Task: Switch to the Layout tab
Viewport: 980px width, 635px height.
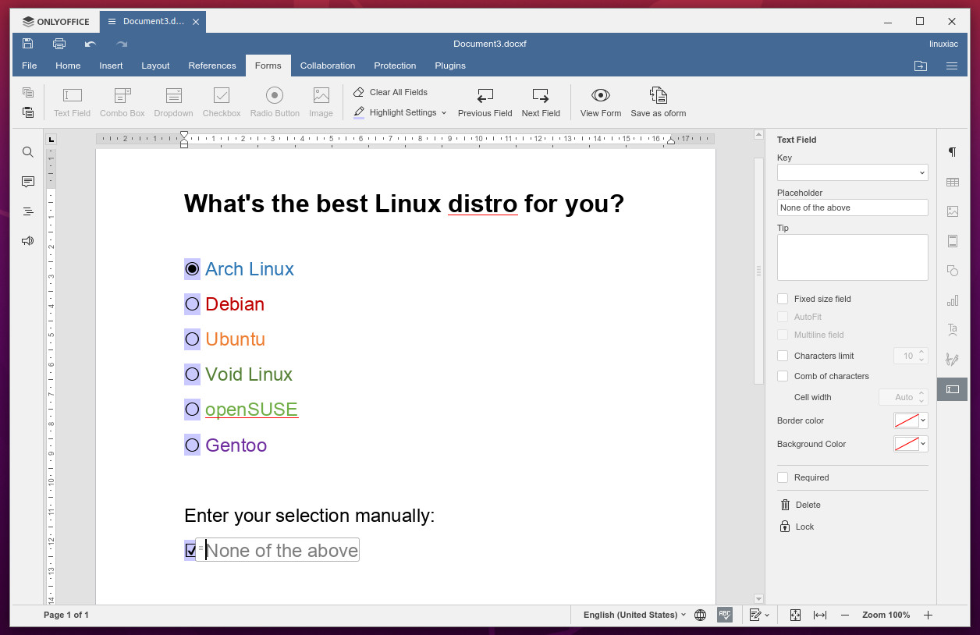Action: [155, 66]
